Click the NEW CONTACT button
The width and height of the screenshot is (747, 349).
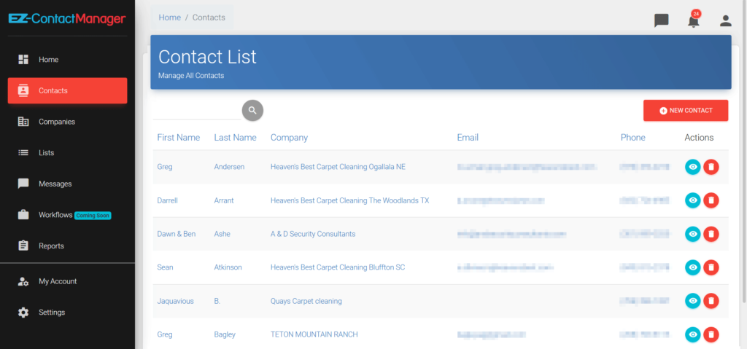(x=686, y=111)
